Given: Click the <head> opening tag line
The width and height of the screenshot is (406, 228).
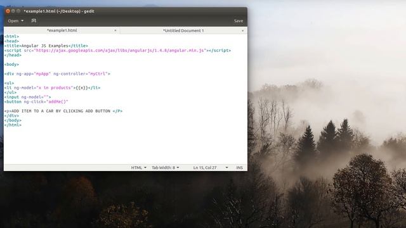Looking at the screenshot, I should pyautogui.click(x=11, y=41).
